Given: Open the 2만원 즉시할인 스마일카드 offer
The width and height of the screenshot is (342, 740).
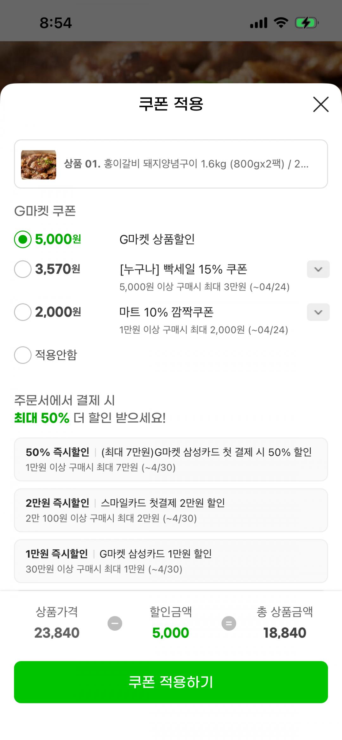Looking at the screenshot, I should 171,510.
